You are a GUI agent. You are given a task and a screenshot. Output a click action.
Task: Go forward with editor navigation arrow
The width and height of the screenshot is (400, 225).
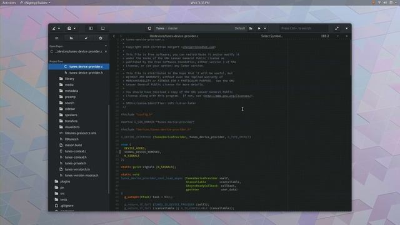tap(121, 36)
